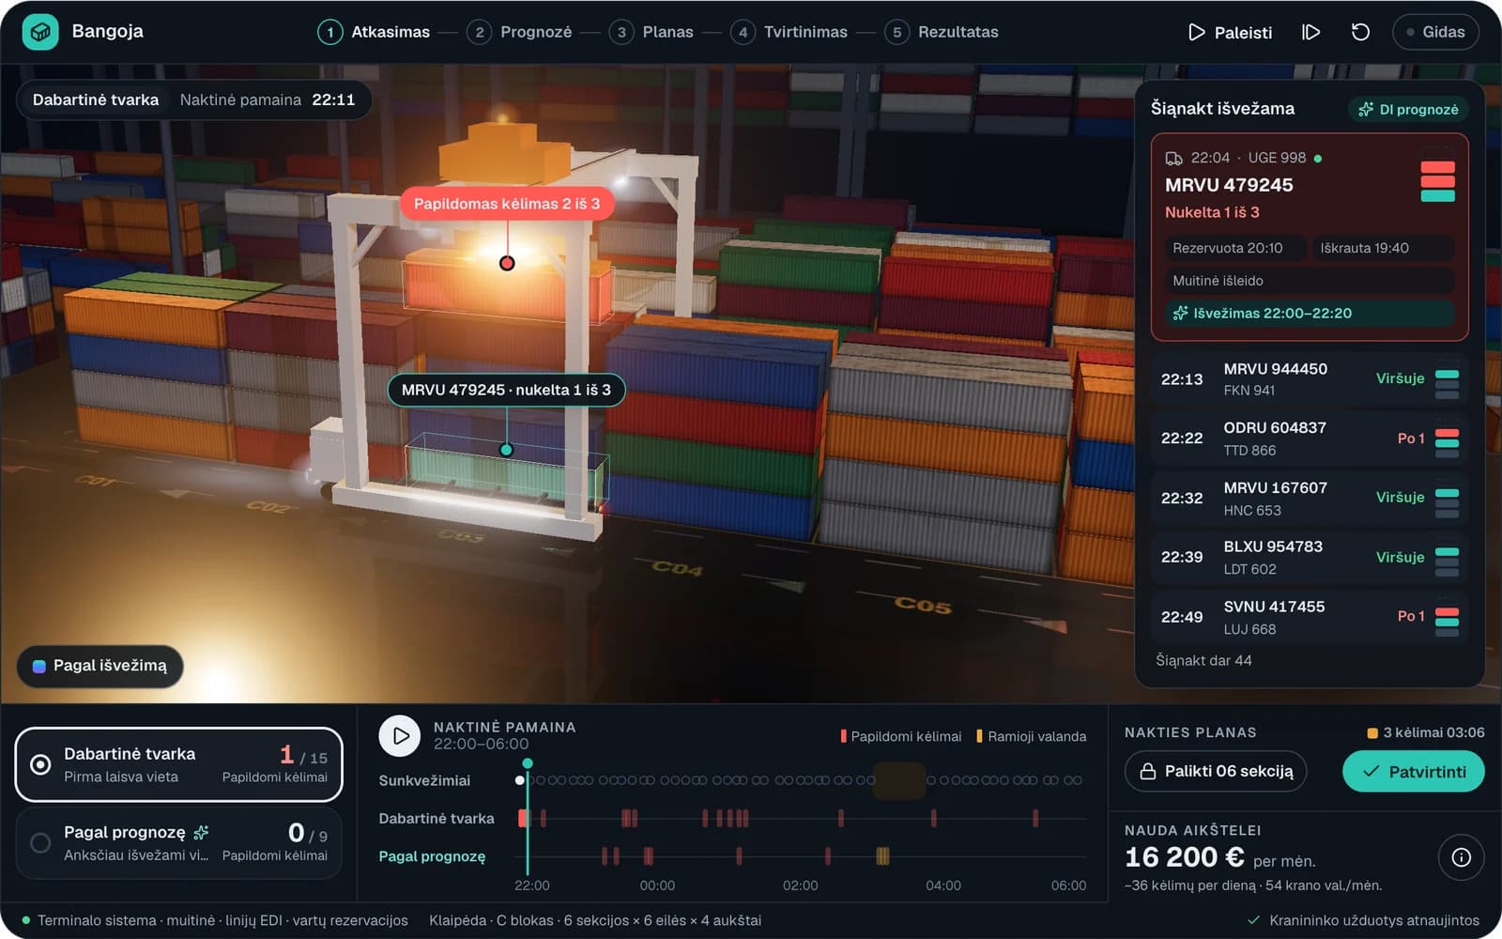Go to step 2 Prognozė
Viewport: 1502px width, 939px height.
(519, 32)
